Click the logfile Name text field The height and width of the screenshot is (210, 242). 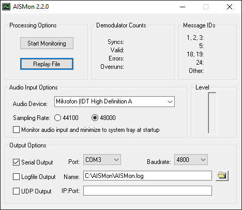click(x=147, y=176)
